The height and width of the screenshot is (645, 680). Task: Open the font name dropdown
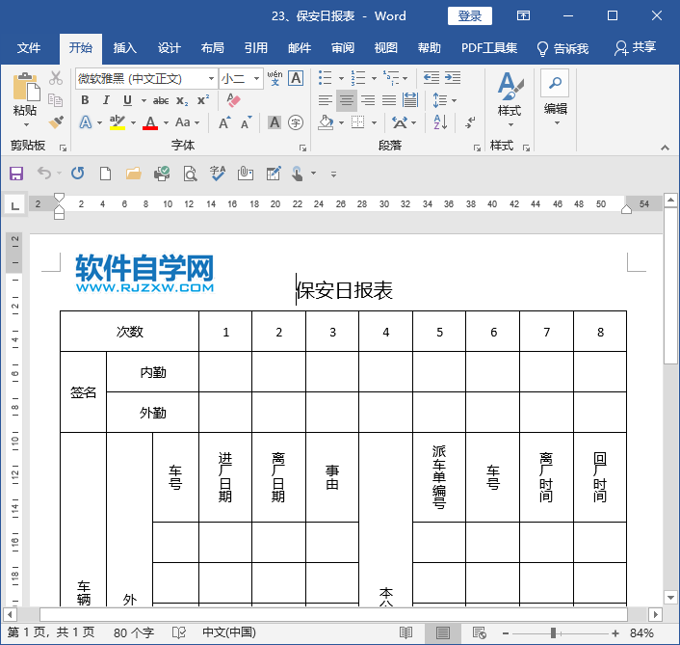[x=211, y=78]
